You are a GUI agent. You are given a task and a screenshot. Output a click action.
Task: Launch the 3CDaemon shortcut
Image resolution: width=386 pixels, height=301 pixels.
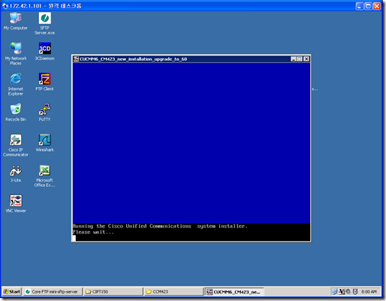pyautogui.click(x=44, y=51)
